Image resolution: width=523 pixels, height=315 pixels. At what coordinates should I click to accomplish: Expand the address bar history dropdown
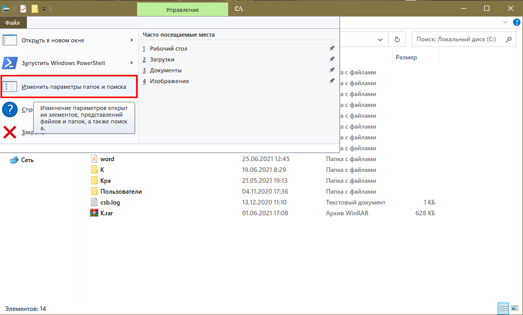(381, 39)
